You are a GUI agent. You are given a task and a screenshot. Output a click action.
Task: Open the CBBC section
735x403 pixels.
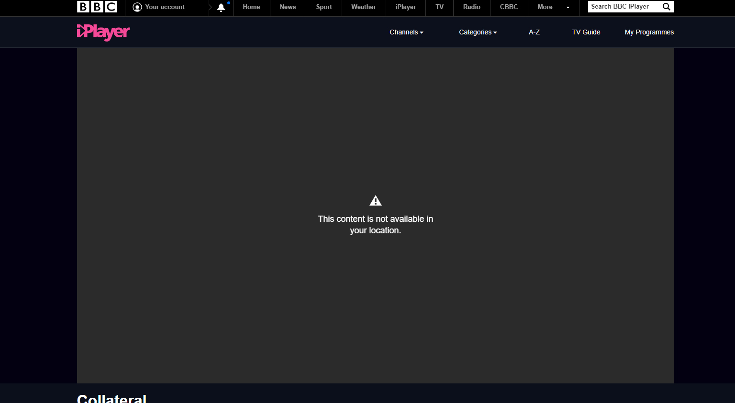click(509, 7)
